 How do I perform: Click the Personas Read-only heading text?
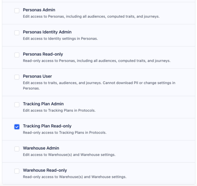click(x=43, y=54)
